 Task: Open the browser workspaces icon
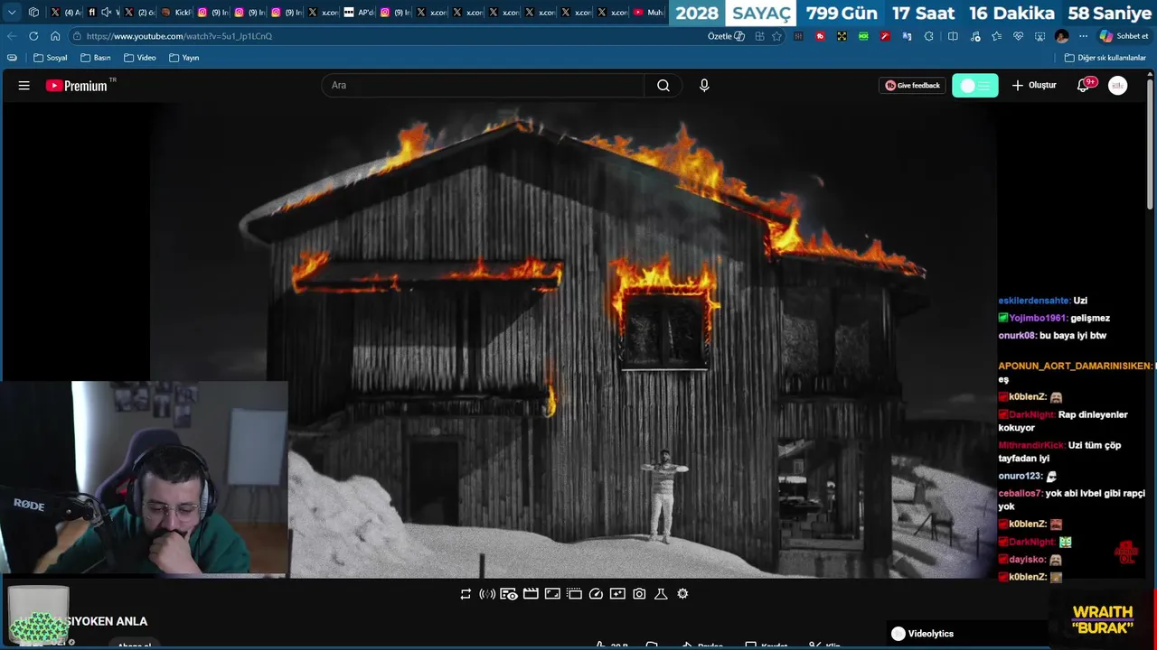coord(33,13)
